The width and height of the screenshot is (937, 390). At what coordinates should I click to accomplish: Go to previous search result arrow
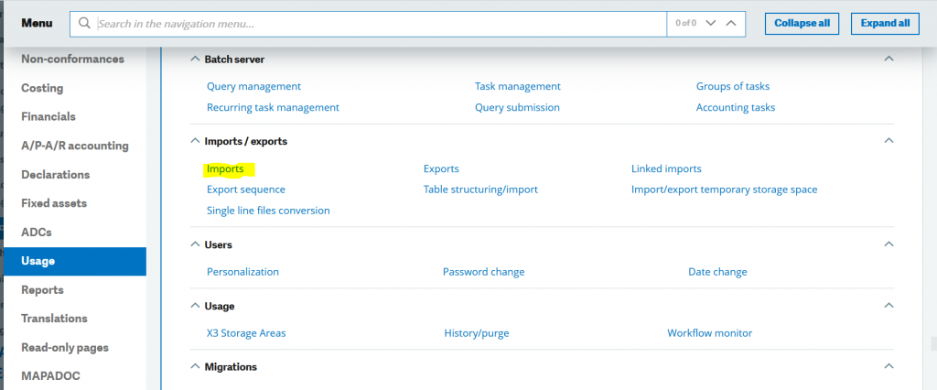[x=731, y=23]
